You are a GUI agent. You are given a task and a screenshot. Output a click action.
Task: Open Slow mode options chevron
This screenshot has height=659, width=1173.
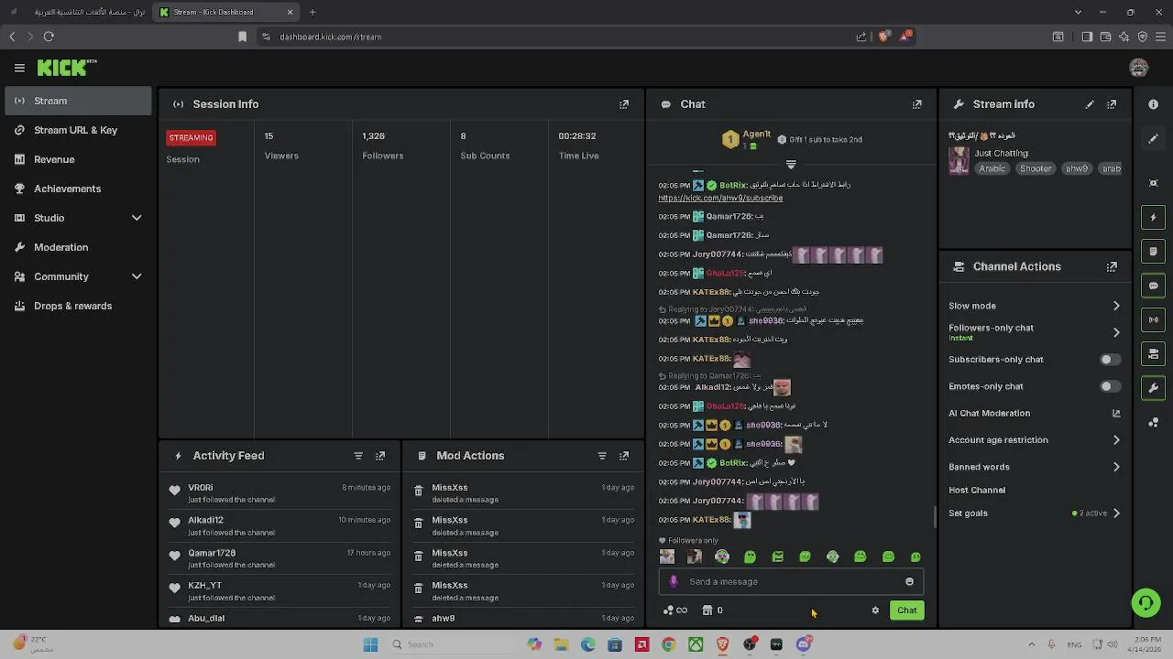pos(1116,306)
